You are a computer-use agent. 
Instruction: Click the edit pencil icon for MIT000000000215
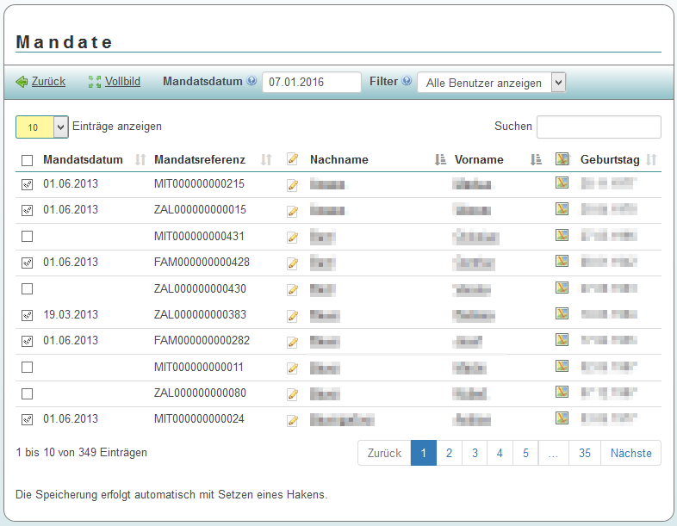pyautogui.click(x=293, y=185)
